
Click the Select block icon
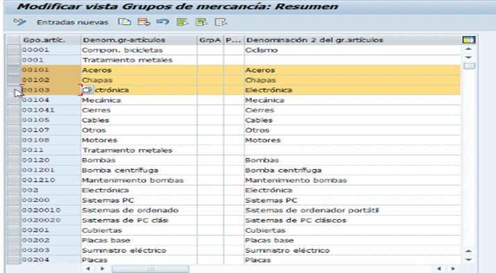tap(201, 22)
